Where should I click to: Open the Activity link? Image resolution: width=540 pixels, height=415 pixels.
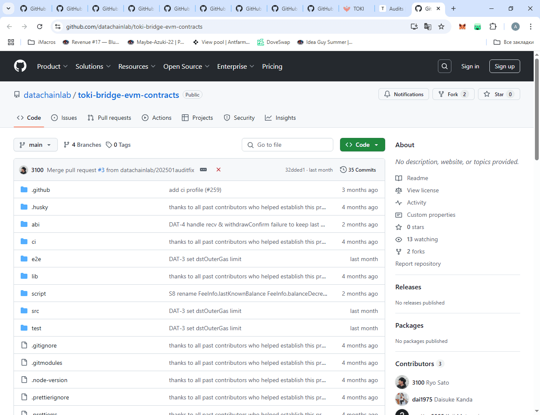[411, 202]
